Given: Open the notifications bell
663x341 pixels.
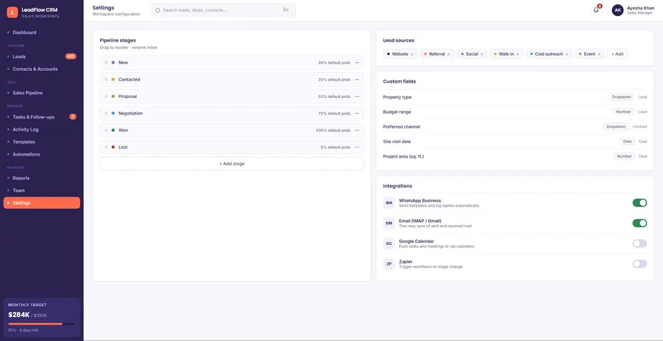Looking at the screenshot, I should (596, 10).
